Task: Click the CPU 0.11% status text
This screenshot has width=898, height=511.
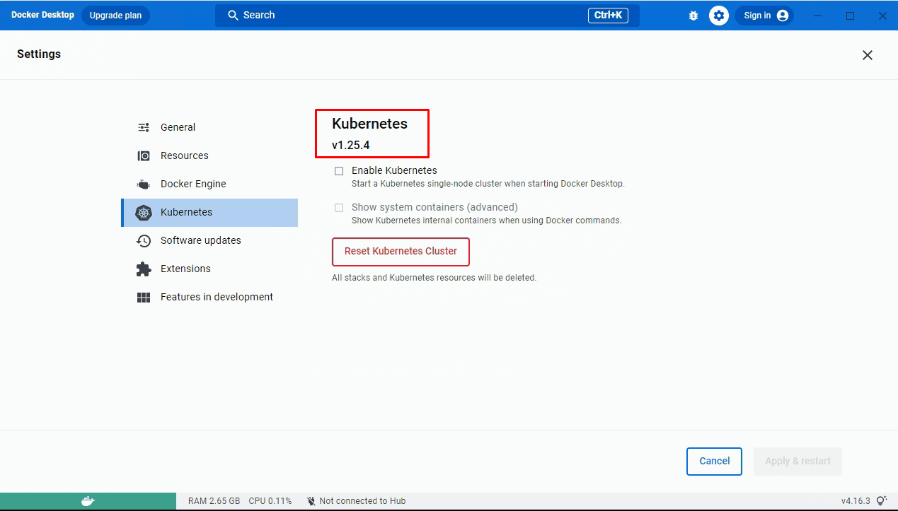Action: (270, 501)
